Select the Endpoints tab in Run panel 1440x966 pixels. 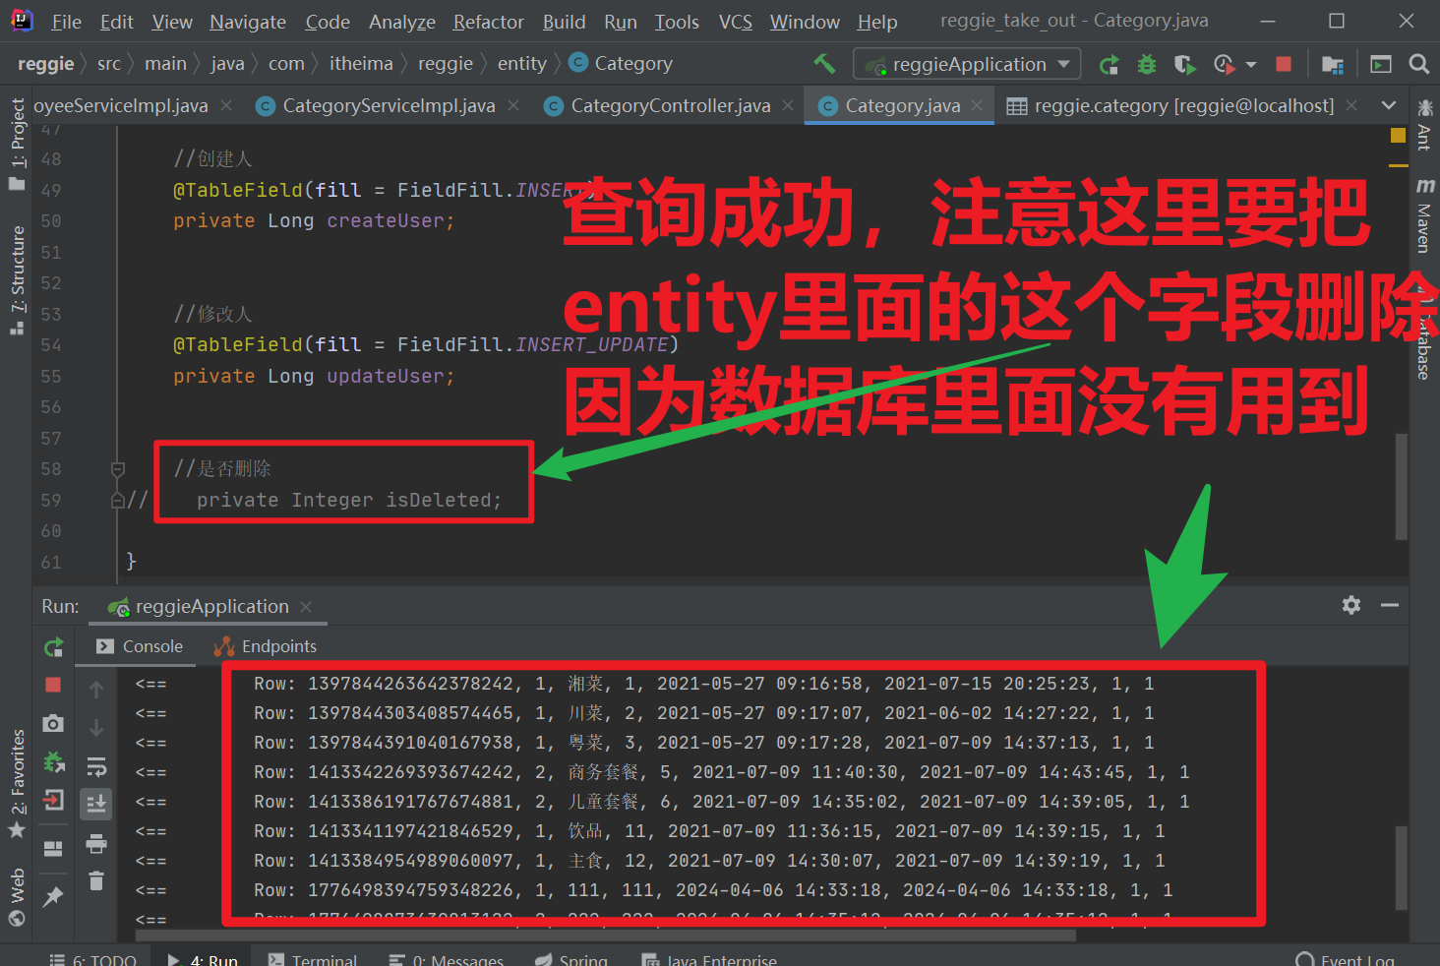[x=266, y=646]
